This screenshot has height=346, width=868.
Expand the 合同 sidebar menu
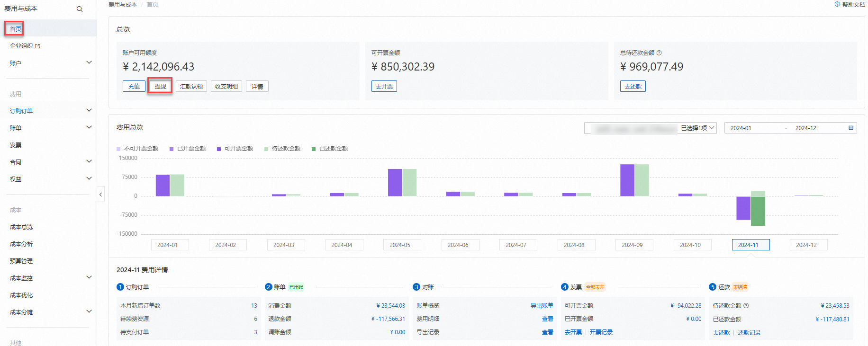coord(89,161)
